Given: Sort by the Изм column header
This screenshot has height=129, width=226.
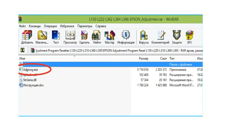Looking at the screenshot, I should (200, 58).
